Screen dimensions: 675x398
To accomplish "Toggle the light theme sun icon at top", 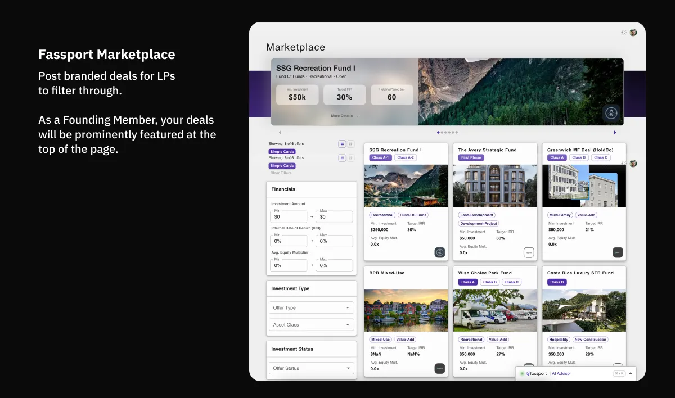I will (x=624, y=33).
